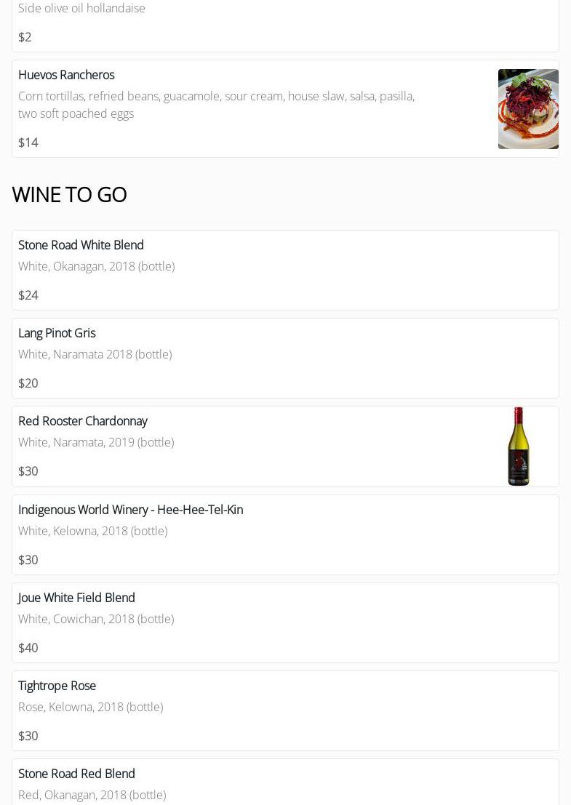
Task: Click the $2 side hollandaise price
Action: click(25, 37)
